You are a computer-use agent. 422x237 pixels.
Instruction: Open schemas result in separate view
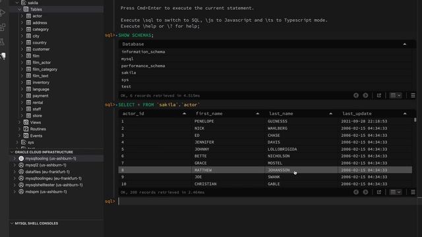point(378,95)
